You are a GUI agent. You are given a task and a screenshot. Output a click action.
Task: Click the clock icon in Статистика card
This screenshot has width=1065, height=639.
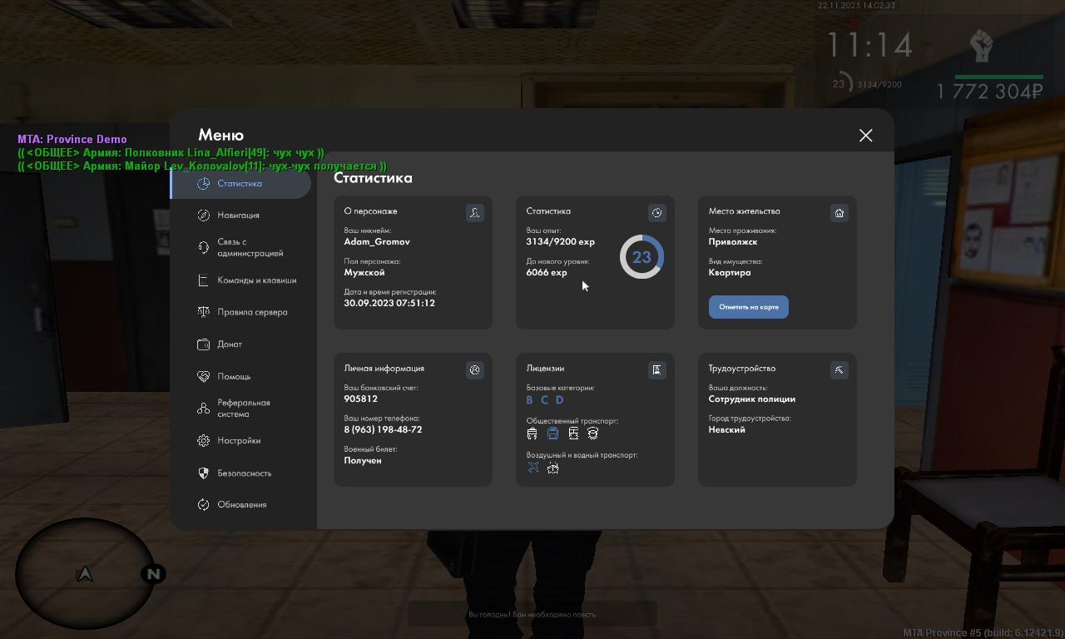pos(656,213)
